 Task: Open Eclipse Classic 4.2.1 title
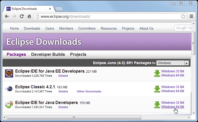point(35,87)
